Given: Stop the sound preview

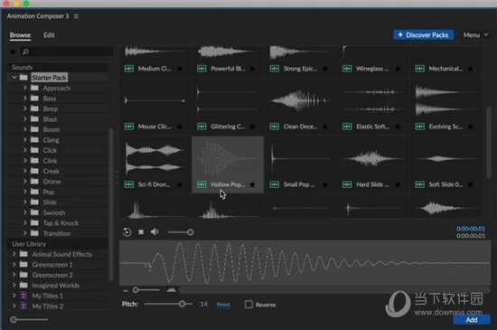Looking at the screenshot, I should point(141,232).
